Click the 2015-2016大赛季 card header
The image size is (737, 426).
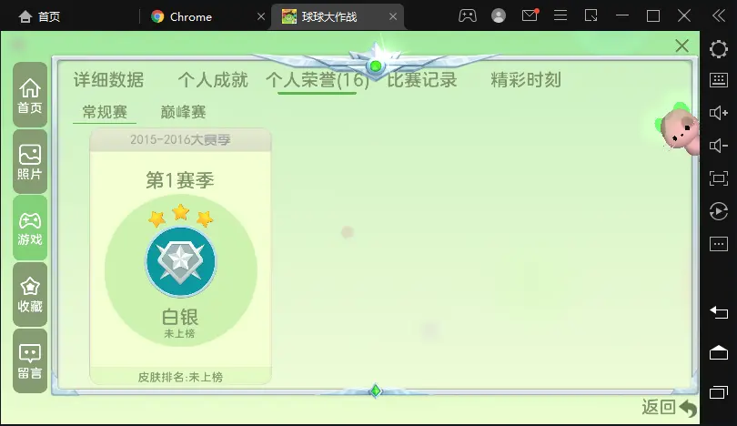click(180, 139)
